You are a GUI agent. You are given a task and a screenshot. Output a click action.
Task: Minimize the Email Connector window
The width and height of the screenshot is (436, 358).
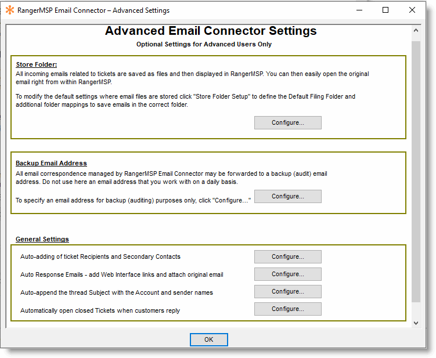(x=359, y=10)
